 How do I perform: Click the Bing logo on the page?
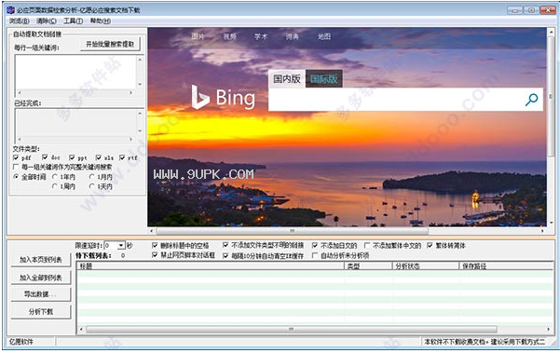(223, 97)
